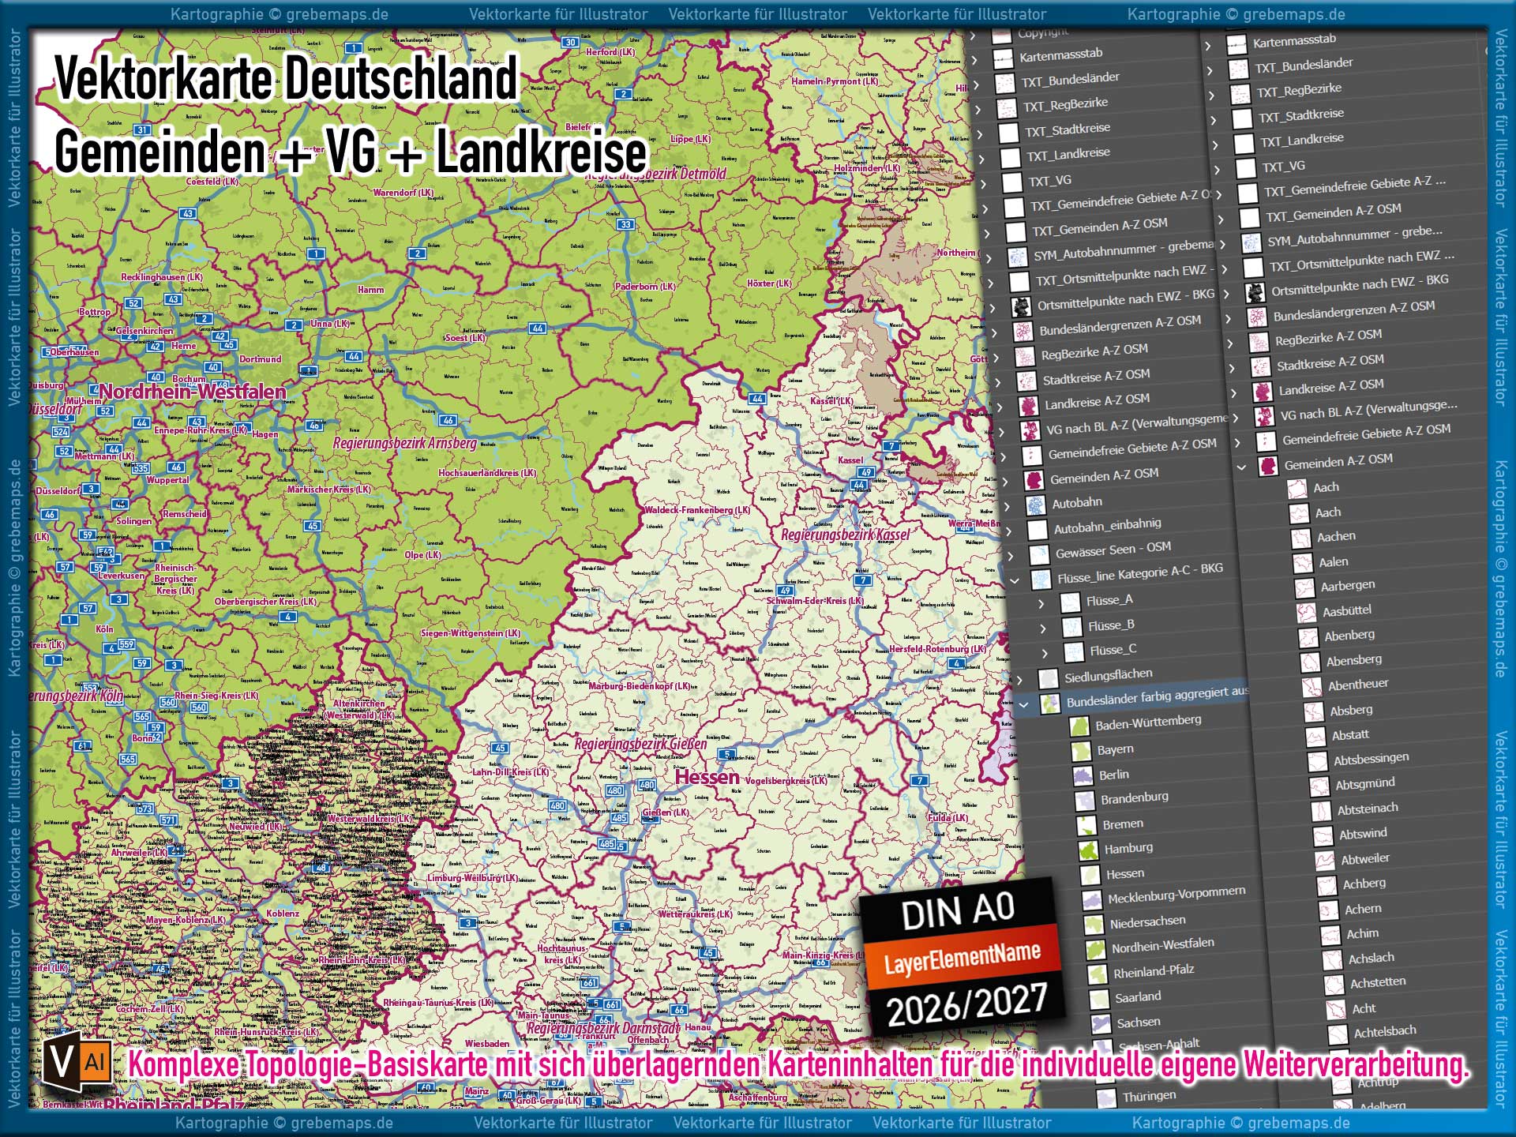Select the Baden-Württemberg sublayer name
Screen dimensions: 1516x1137
coord(1148,722)
